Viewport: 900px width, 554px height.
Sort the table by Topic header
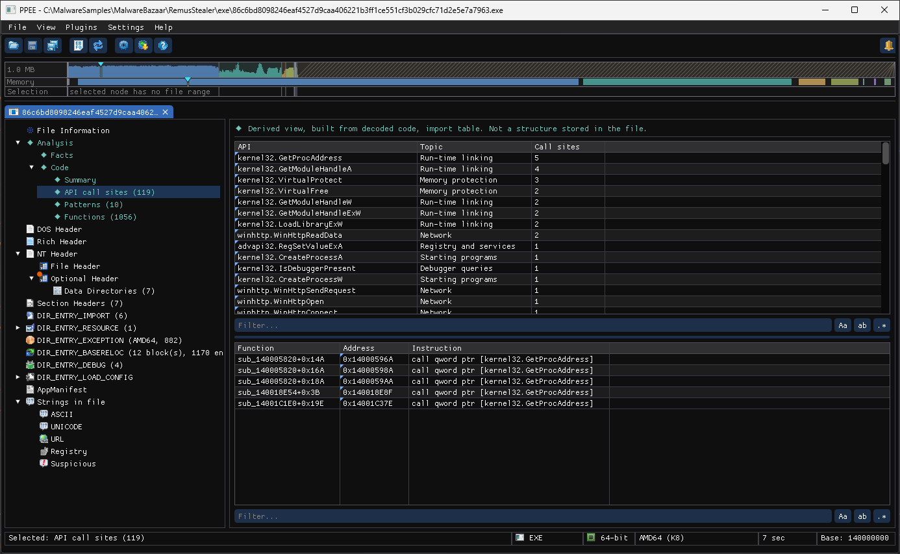475,147
